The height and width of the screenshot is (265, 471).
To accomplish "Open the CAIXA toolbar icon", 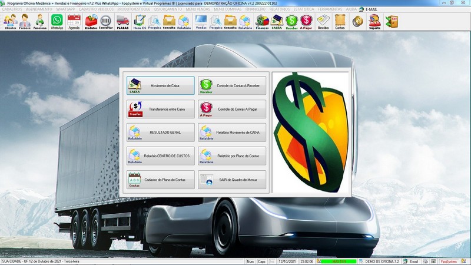I will pos(277,22).
